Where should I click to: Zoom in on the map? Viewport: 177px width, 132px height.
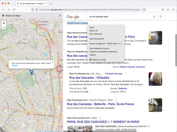coord(4,23)
